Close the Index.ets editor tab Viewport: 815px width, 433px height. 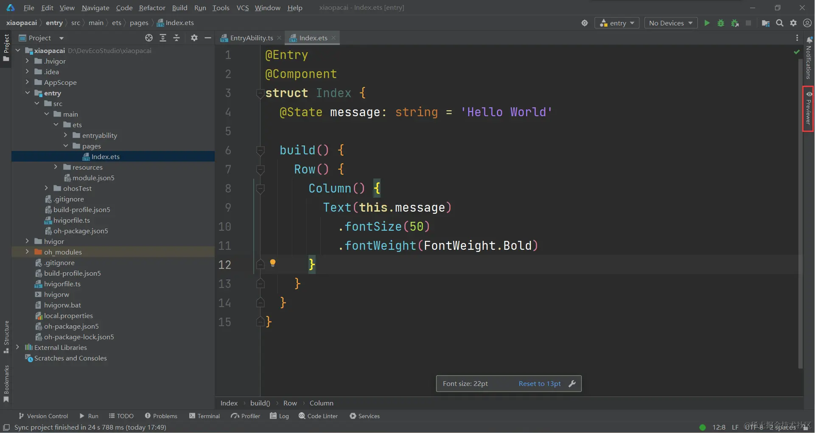tap(333, 38)
